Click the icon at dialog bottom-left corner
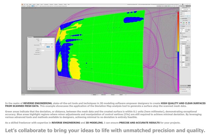This screenshot has width=212, height=136. (x=30, y=88)
